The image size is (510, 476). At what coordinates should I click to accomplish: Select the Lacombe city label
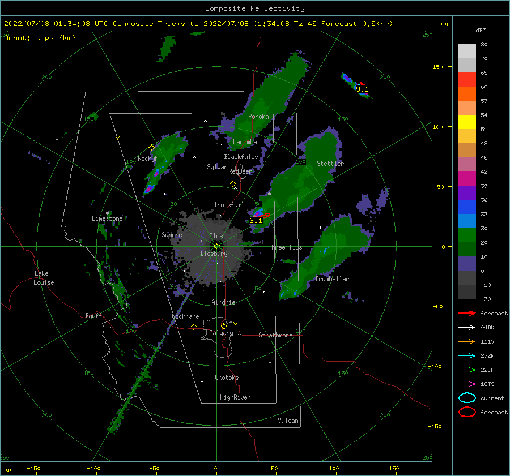(245, 142)
